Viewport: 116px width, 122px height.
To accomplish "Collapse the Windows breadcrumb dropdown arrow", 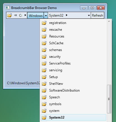I will (46, 15).
